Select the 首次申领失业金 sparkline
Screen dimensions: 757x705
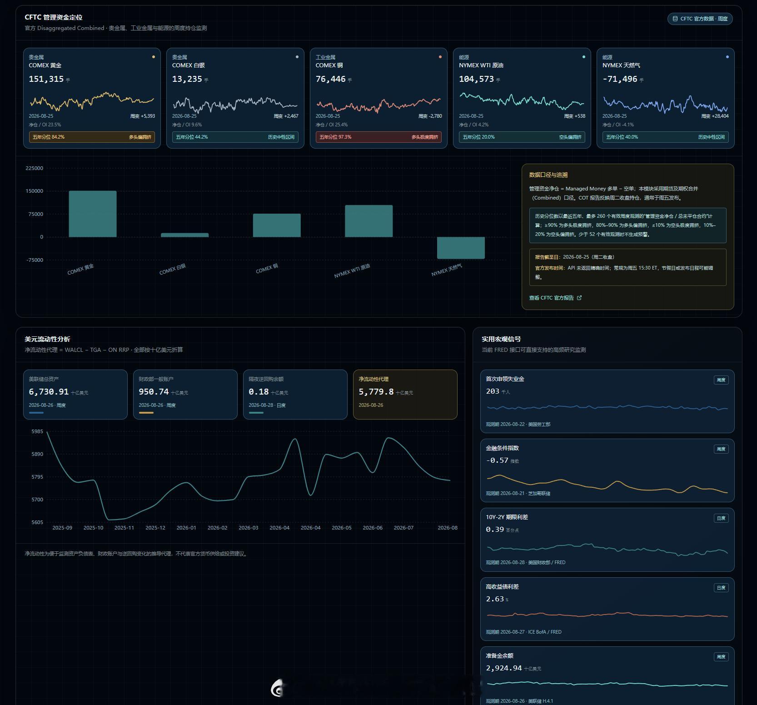click(x=607, y=408)
